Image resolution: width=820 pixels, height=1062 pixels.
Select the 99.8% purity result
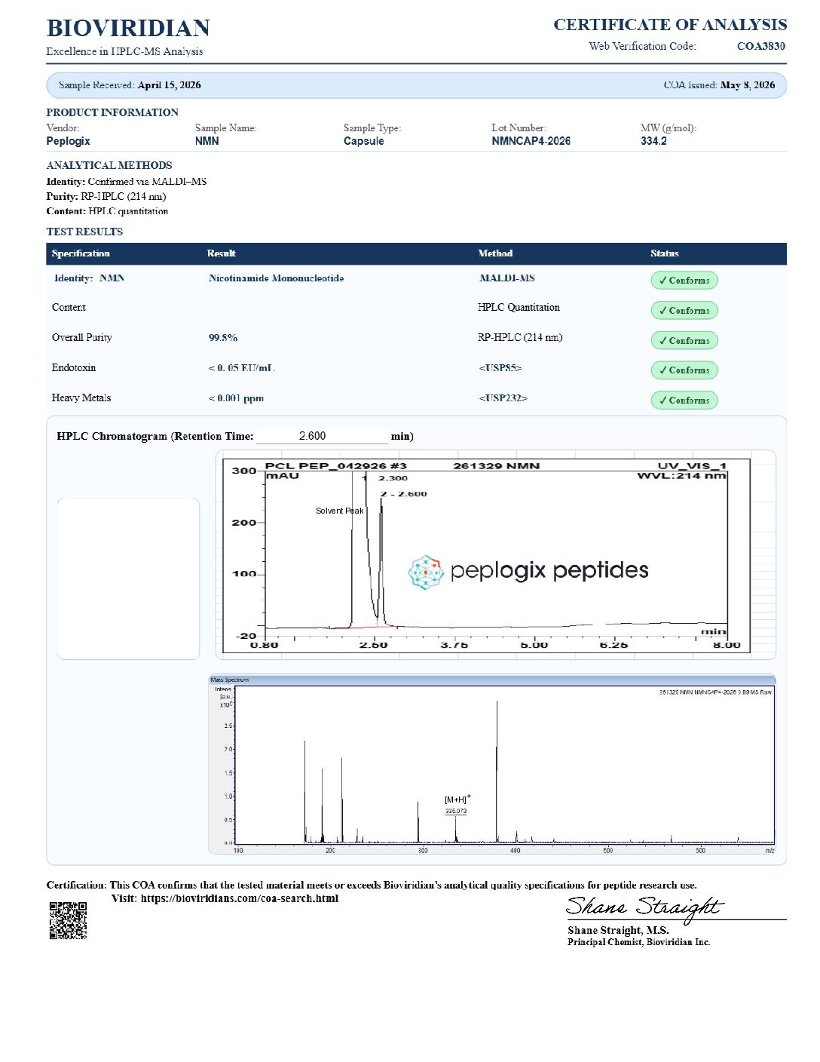(x=223, y=338)
